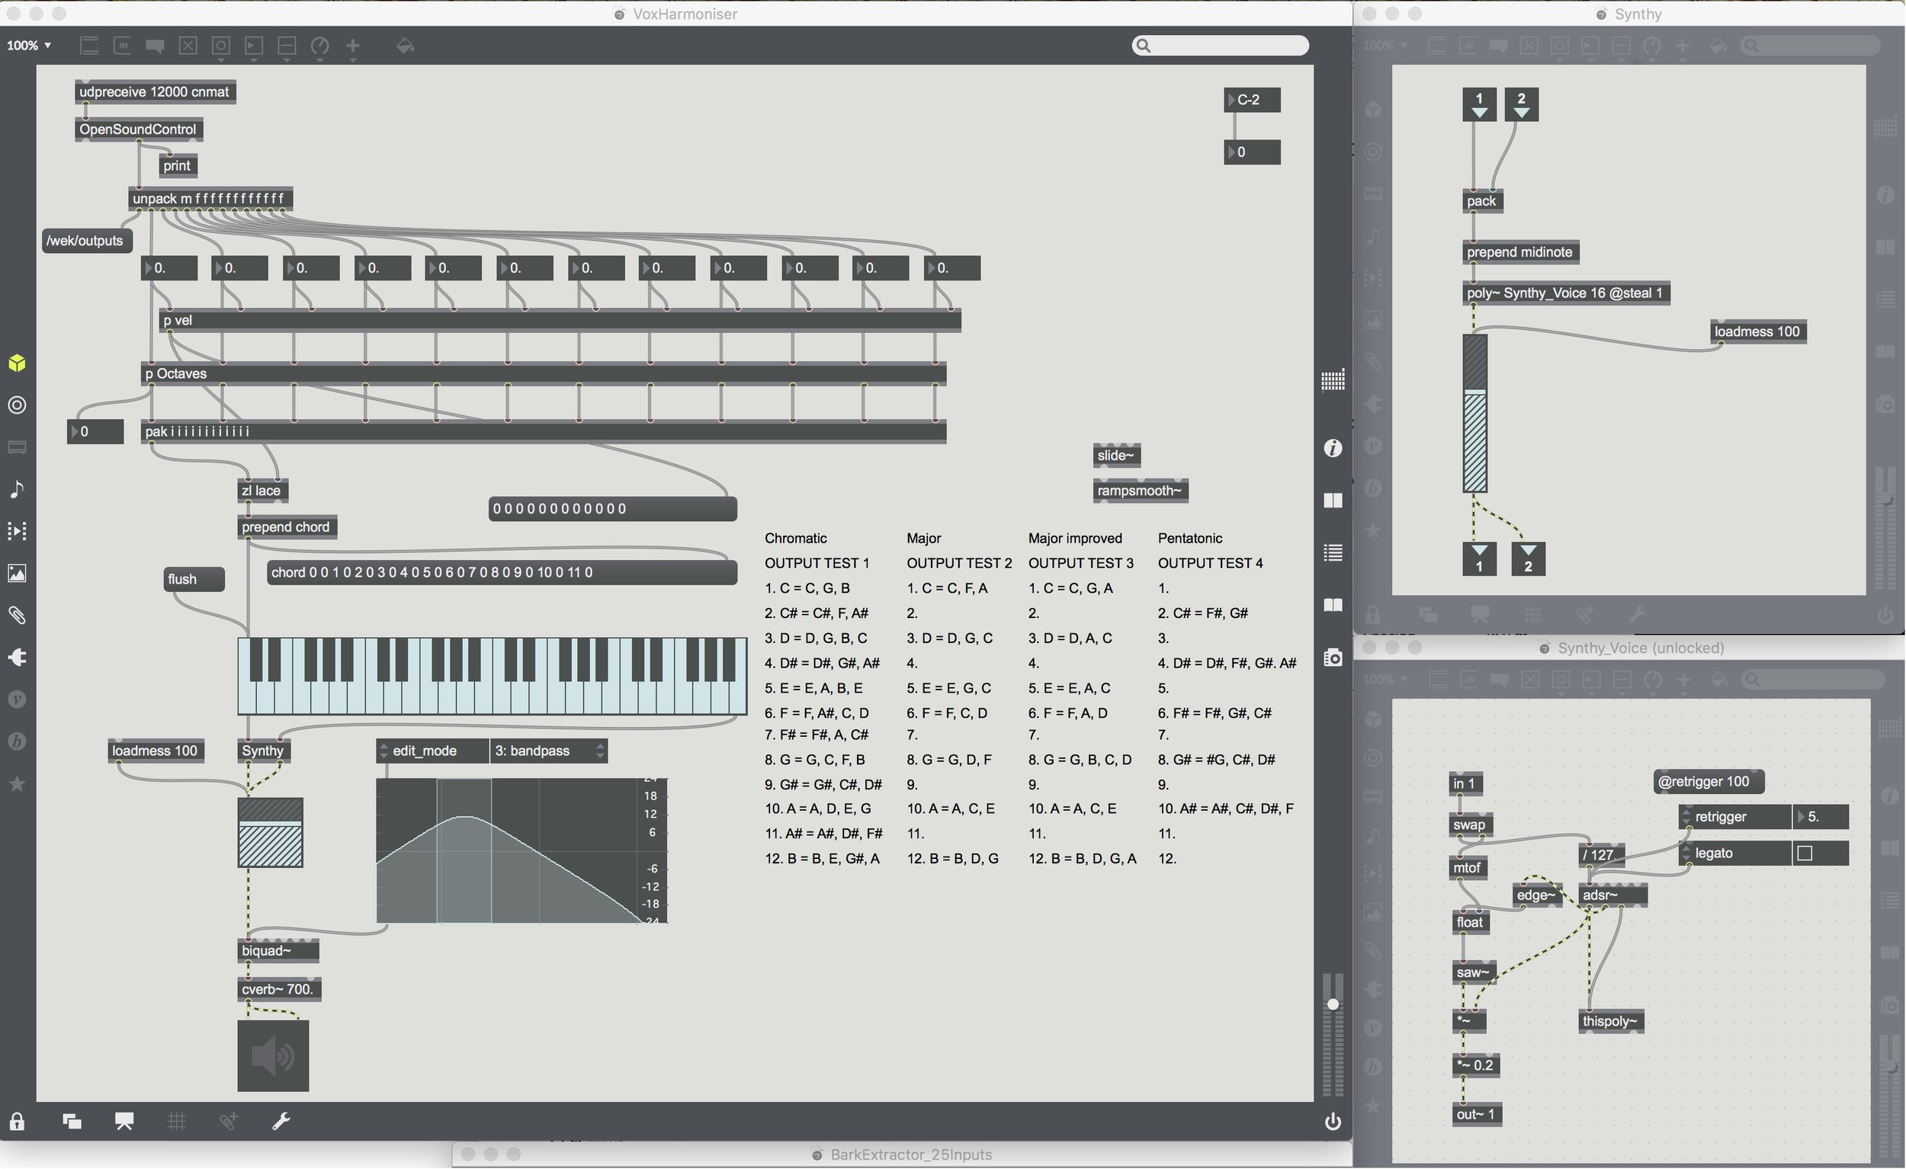
Task: Open the edit_mode attribute menu
Action: click(x=432, y=751)
